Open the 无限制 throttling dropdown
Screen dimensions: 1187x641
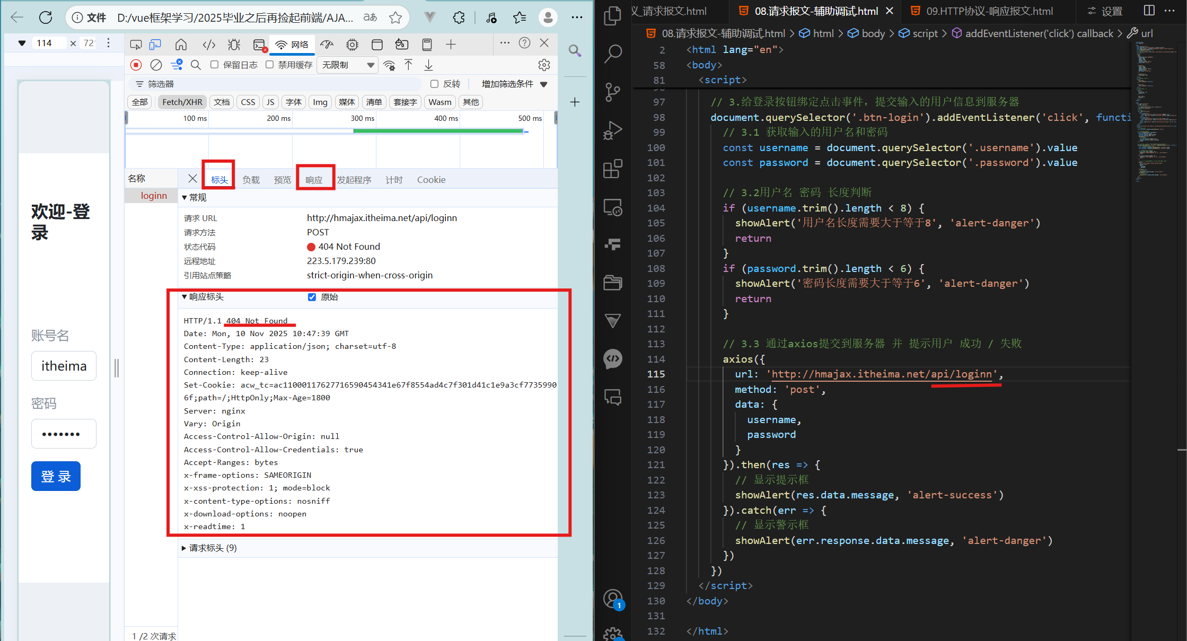tap(348, 65)
